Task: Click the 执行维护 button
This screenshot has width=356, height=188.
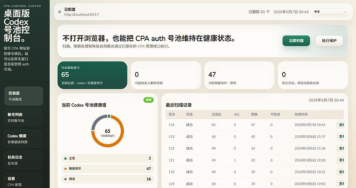Action: coord(329,41)
